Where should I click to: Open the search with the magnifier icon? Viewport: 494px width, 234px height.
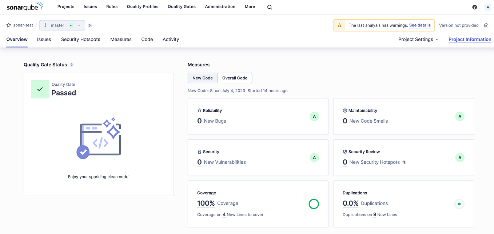click(269, 7)
